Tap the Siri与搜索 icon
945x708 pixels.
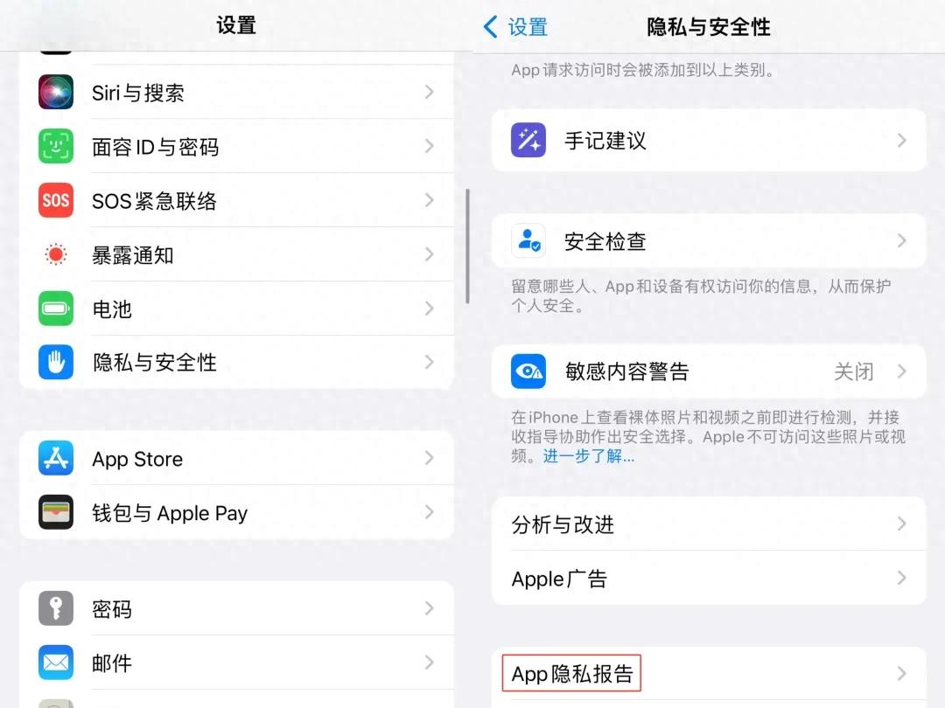point(56,92)
